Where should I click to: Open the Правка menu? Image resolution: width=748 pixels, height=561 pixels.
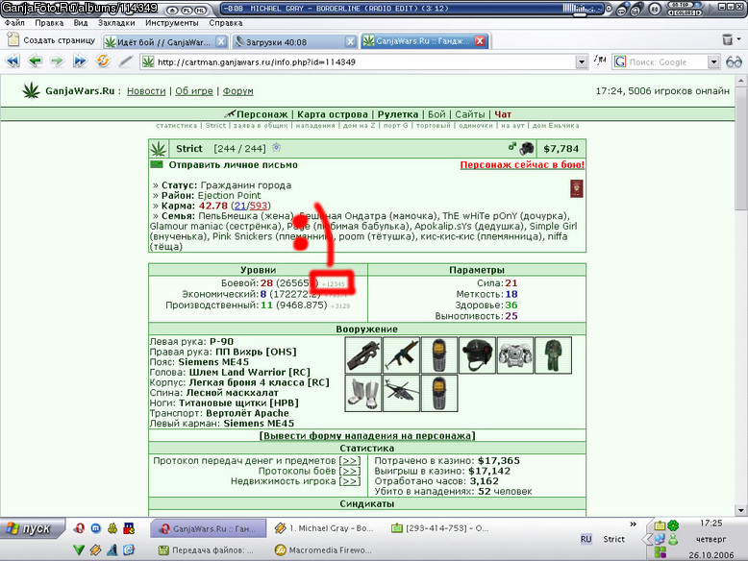(49, 22)
